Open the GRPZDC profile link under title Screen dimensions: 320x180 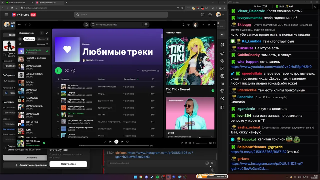[x=89, y=60]
